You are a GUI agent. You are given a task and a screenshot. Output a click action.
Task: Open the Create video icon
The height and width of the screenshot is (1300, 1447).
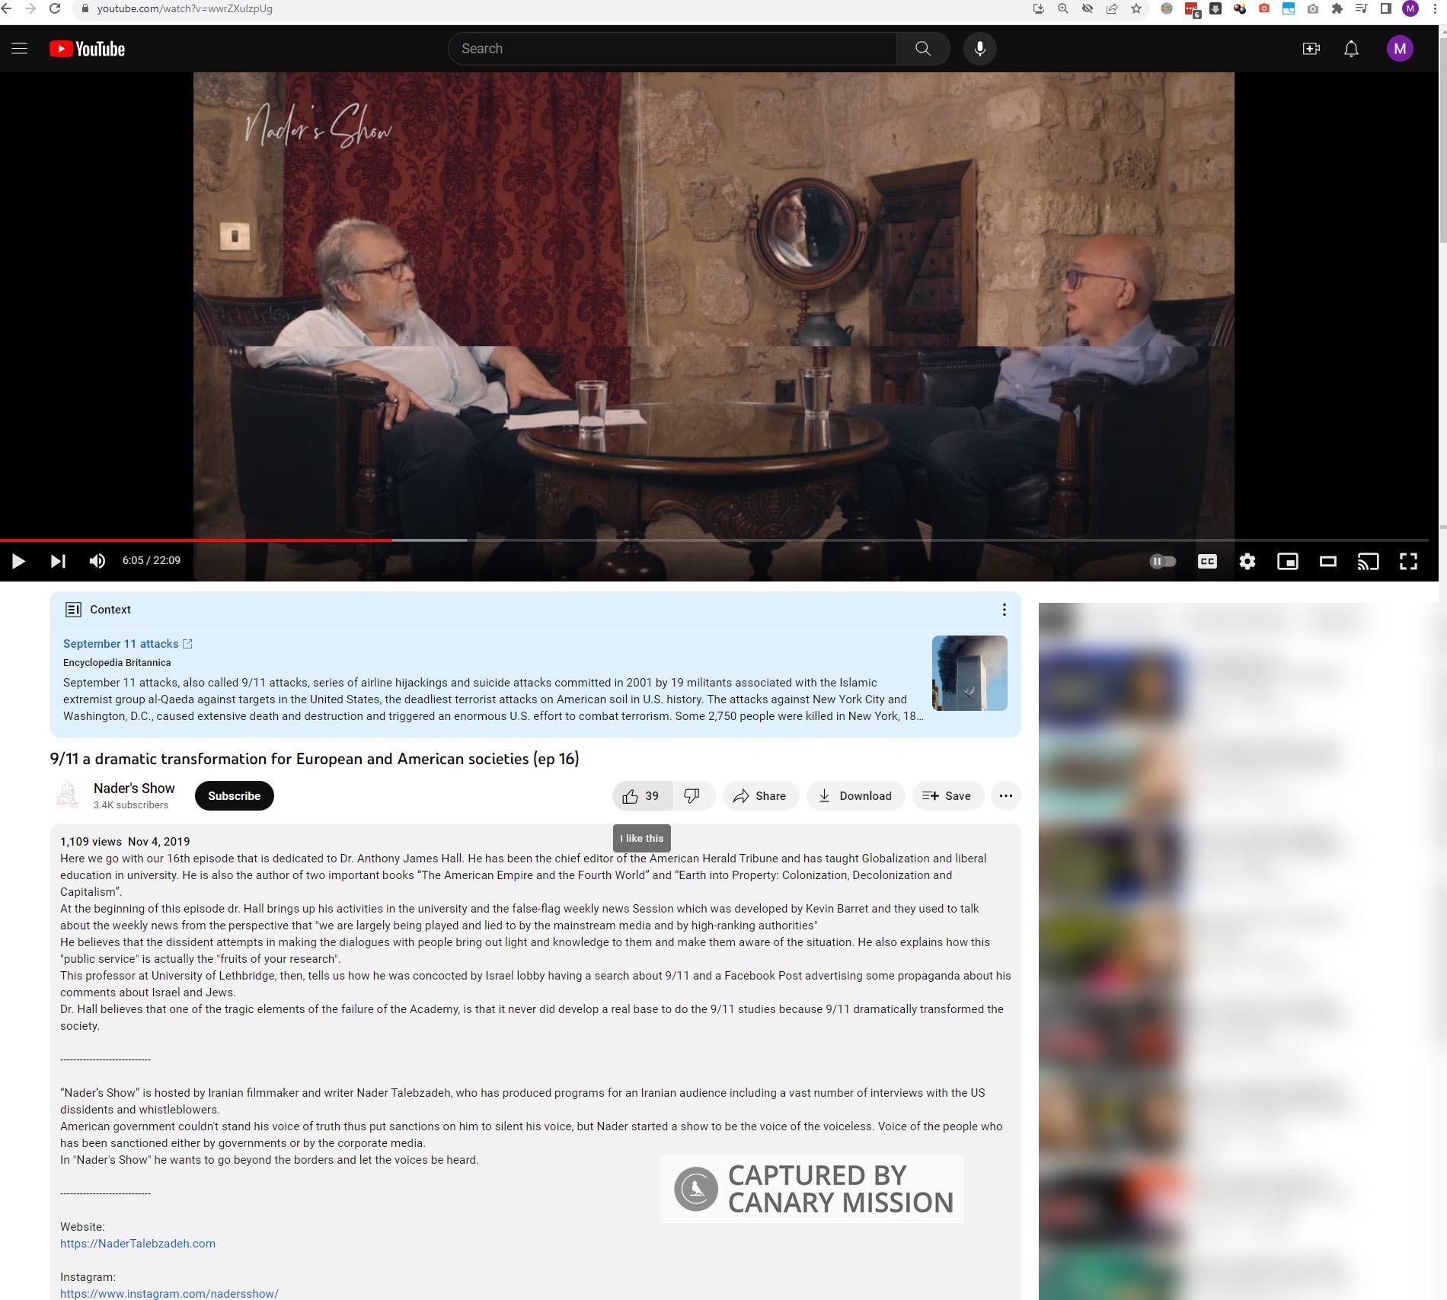(x=1311, y=49)
